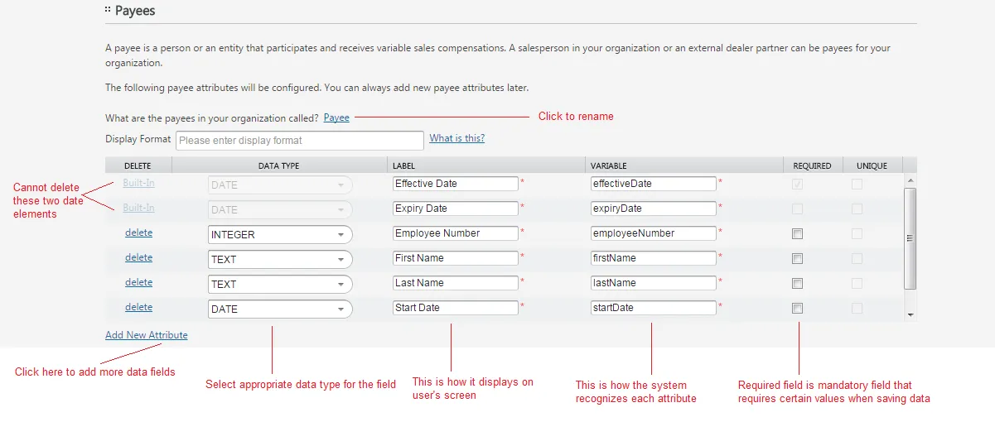This screenshot has width=995, height=422.
Task: Click the DELETE column header
Action: (x=138, y=165)
